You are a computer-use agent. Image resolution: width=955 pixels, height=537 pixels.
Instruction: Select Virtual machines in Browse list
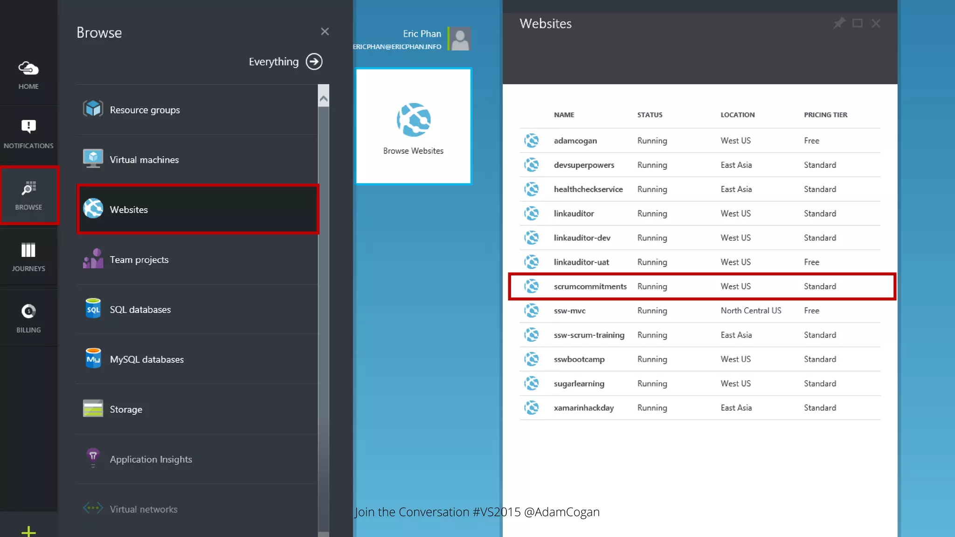pos(144,160)
